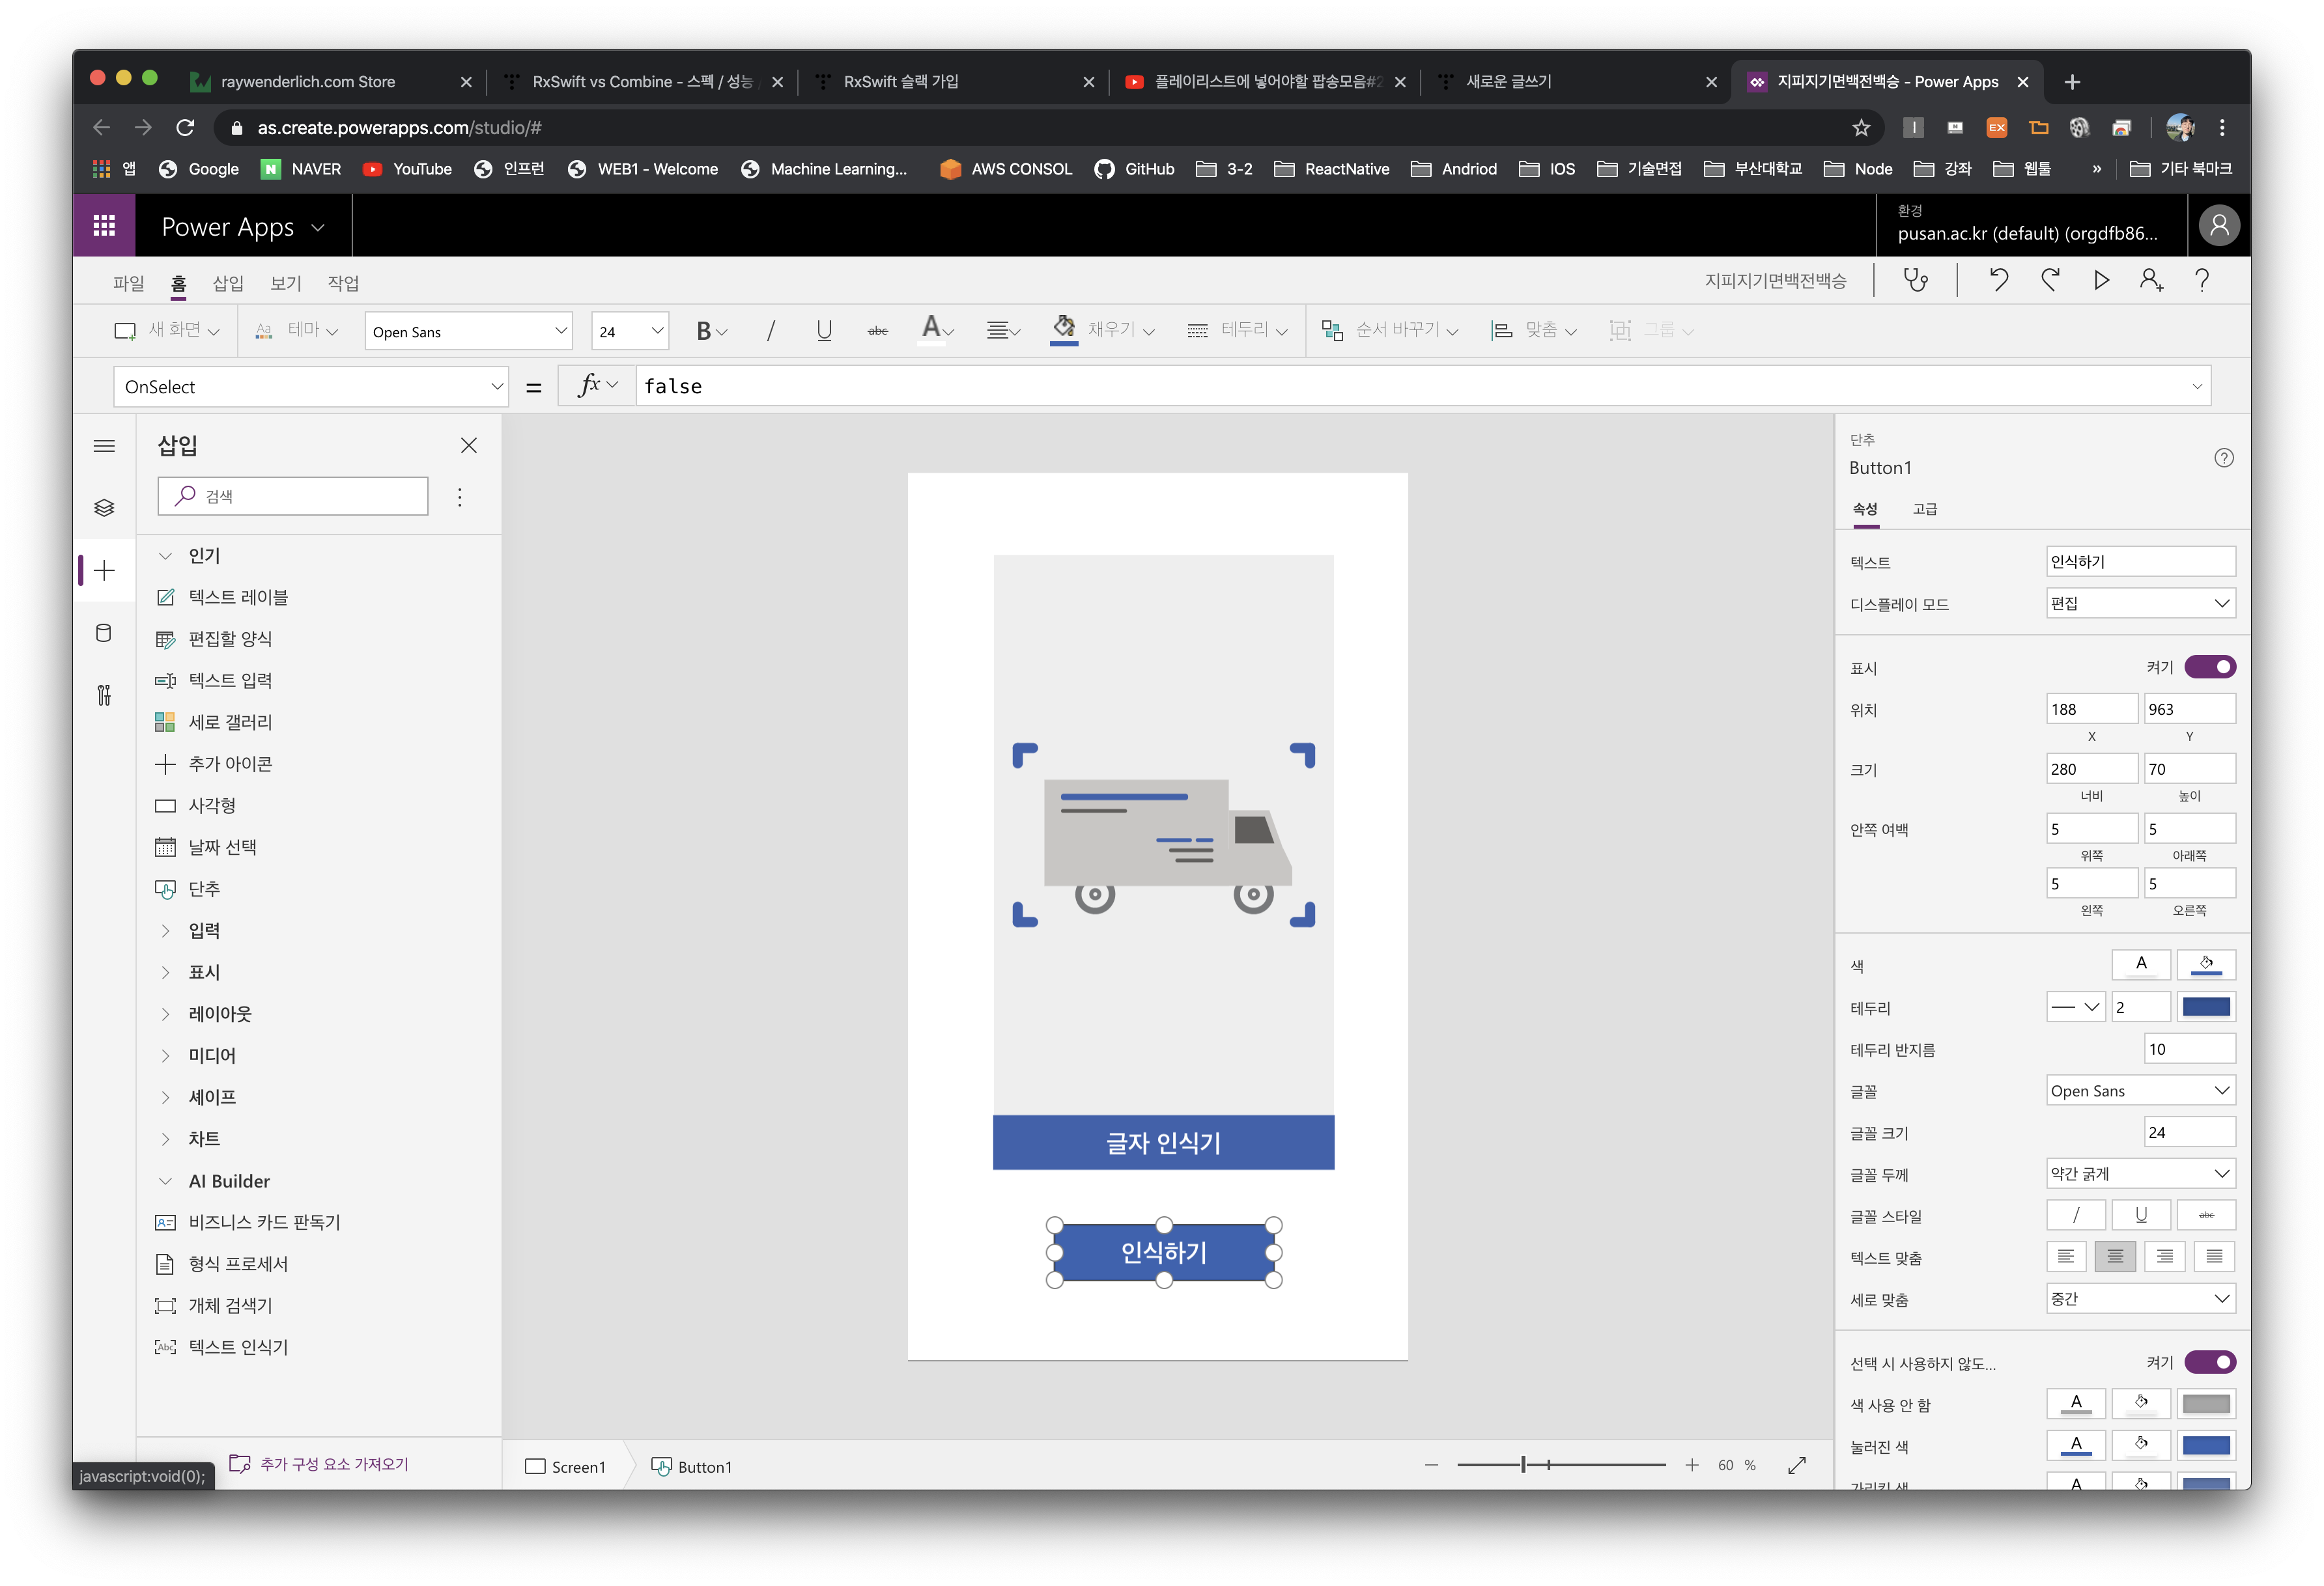Click the Preview app play icon
Image resolution: width=2324 pixels, height=1586 pixels.
point(2101,281)
